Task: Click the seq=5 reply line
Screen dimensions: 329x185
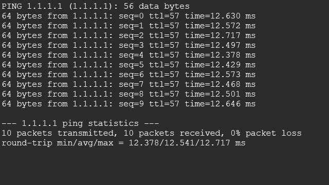Action: pyautogui.click(x=129, y=65)
